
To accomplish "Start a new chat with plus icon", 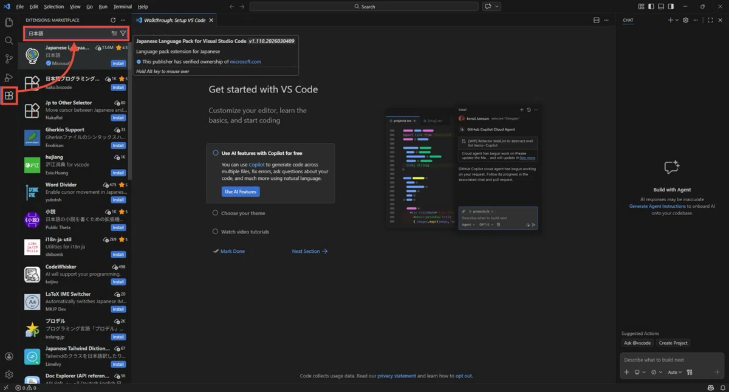I will click(x=671, y=20).
